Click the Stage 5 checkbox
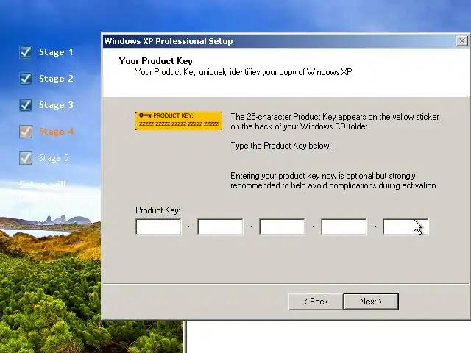Viewport: 471px width, 353px height. click(x=26, y=158)
